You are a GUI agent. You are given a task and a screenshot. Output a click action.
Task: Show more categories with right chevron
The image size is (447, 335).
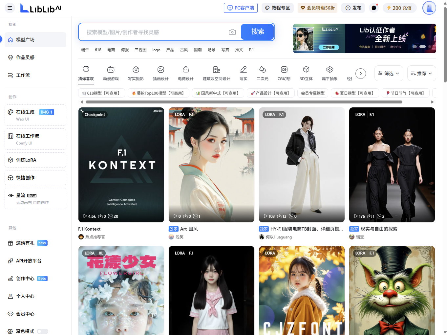click(361, 73)
